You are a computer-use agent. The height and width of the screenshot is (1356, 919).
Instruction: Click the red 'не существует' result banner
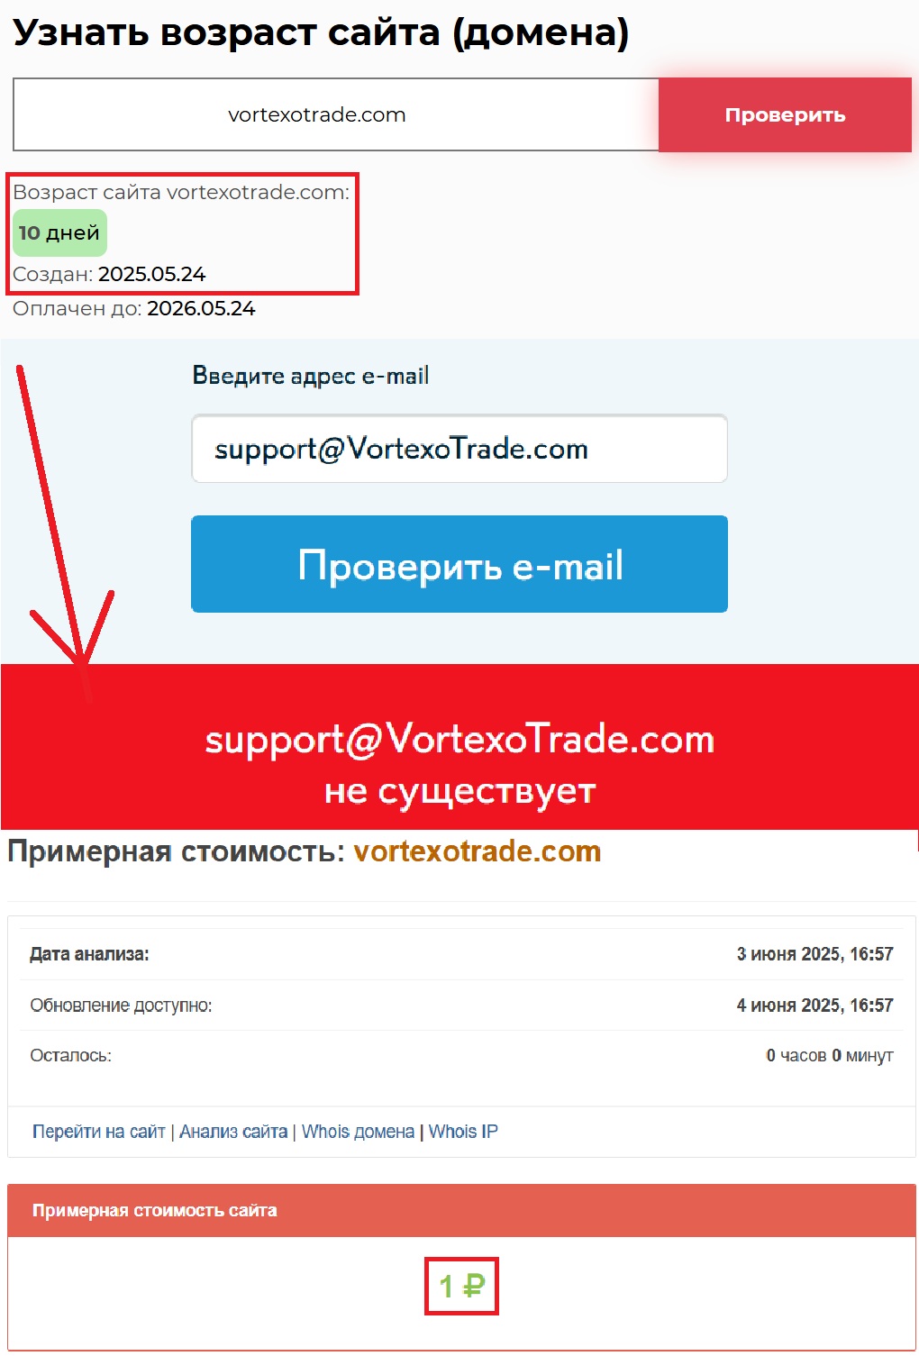[x=459, y=747]
